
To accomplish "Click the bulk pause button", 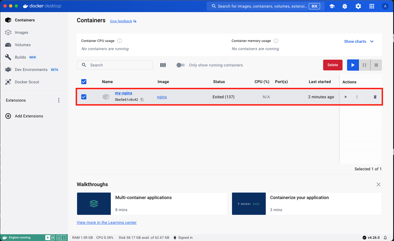I will (364, 65).
